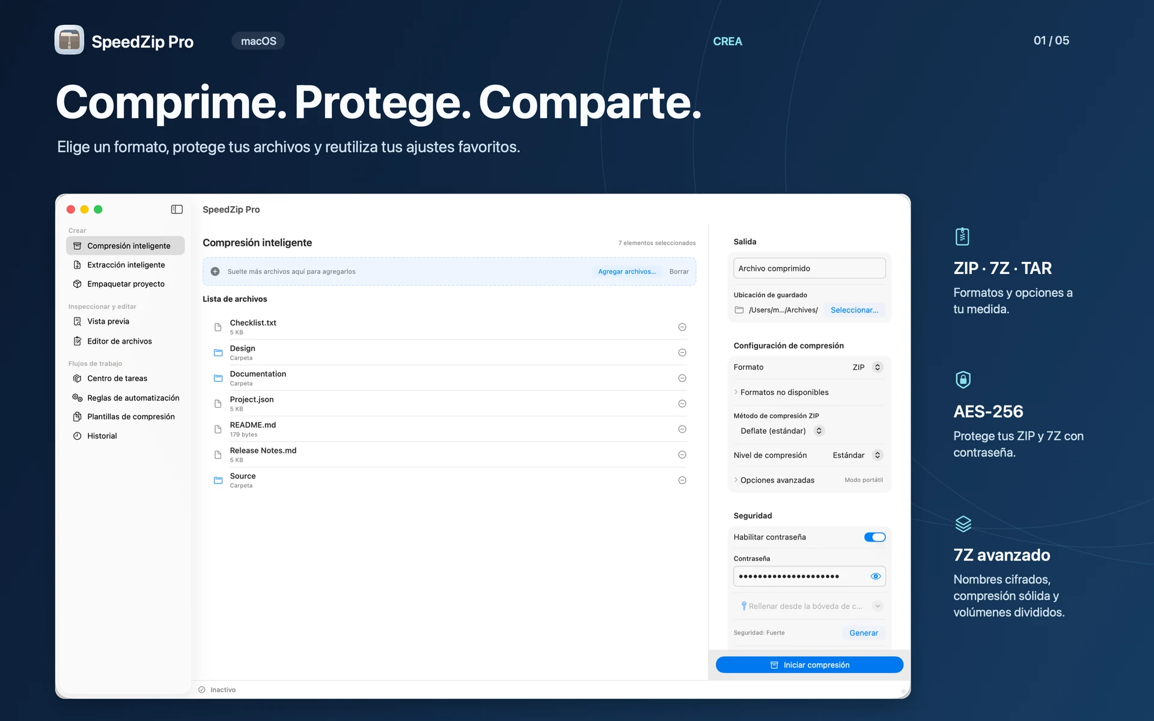Screen dimensions: 1154x721
Task: Click Generar password button
Action: (864, 633)
